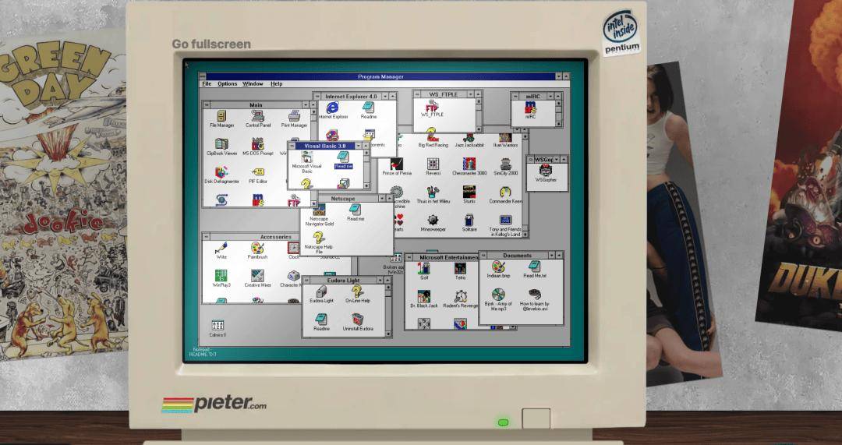This screenshot has height=445, width=842.
Task: Launch PIF Editor icon
Action: (258, 175)
